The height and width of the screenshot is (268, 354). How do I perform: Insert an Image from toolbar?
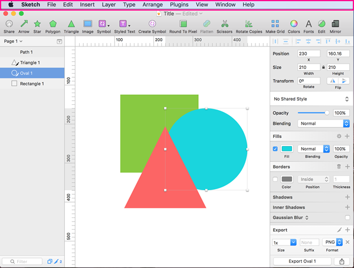(x=87, y=24)
